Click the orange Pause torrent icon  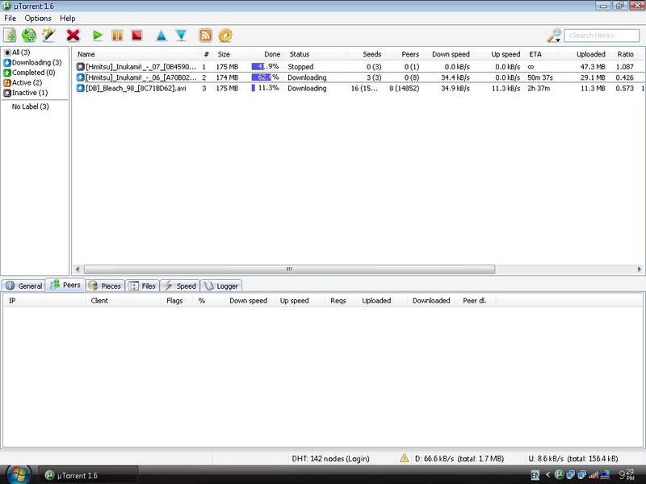pos(117,35)
